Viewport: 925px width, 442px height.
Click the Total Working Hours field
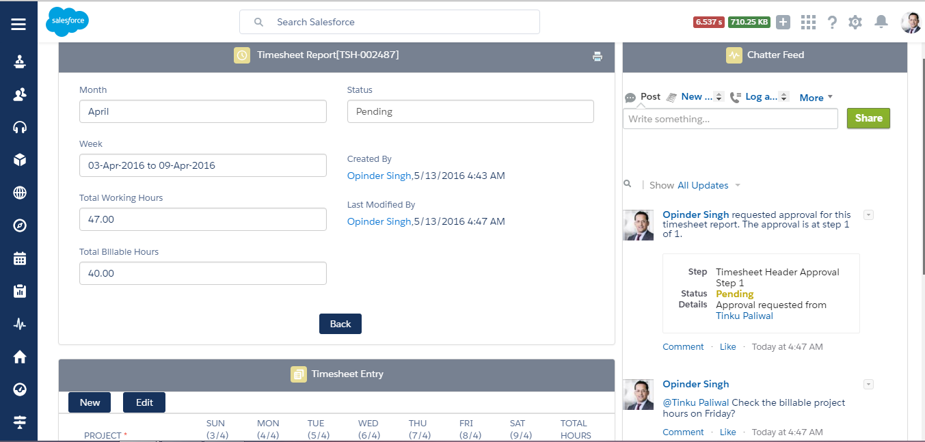tap(203, 219)
